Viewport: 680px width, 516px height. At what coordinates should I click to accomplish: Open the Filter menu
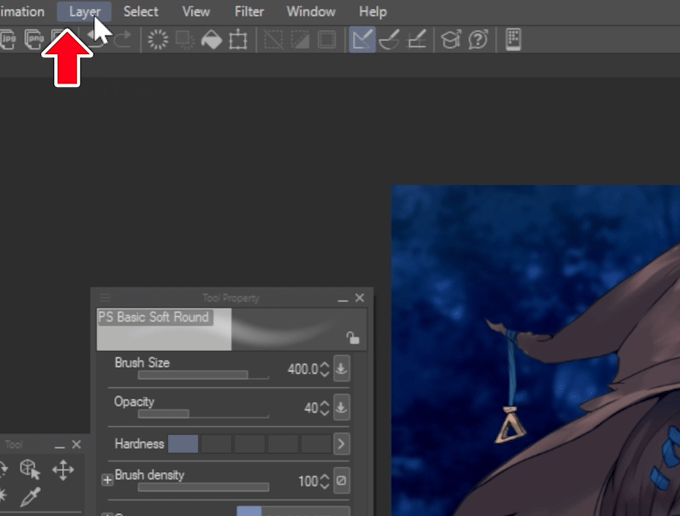click(x=249, y=12)
